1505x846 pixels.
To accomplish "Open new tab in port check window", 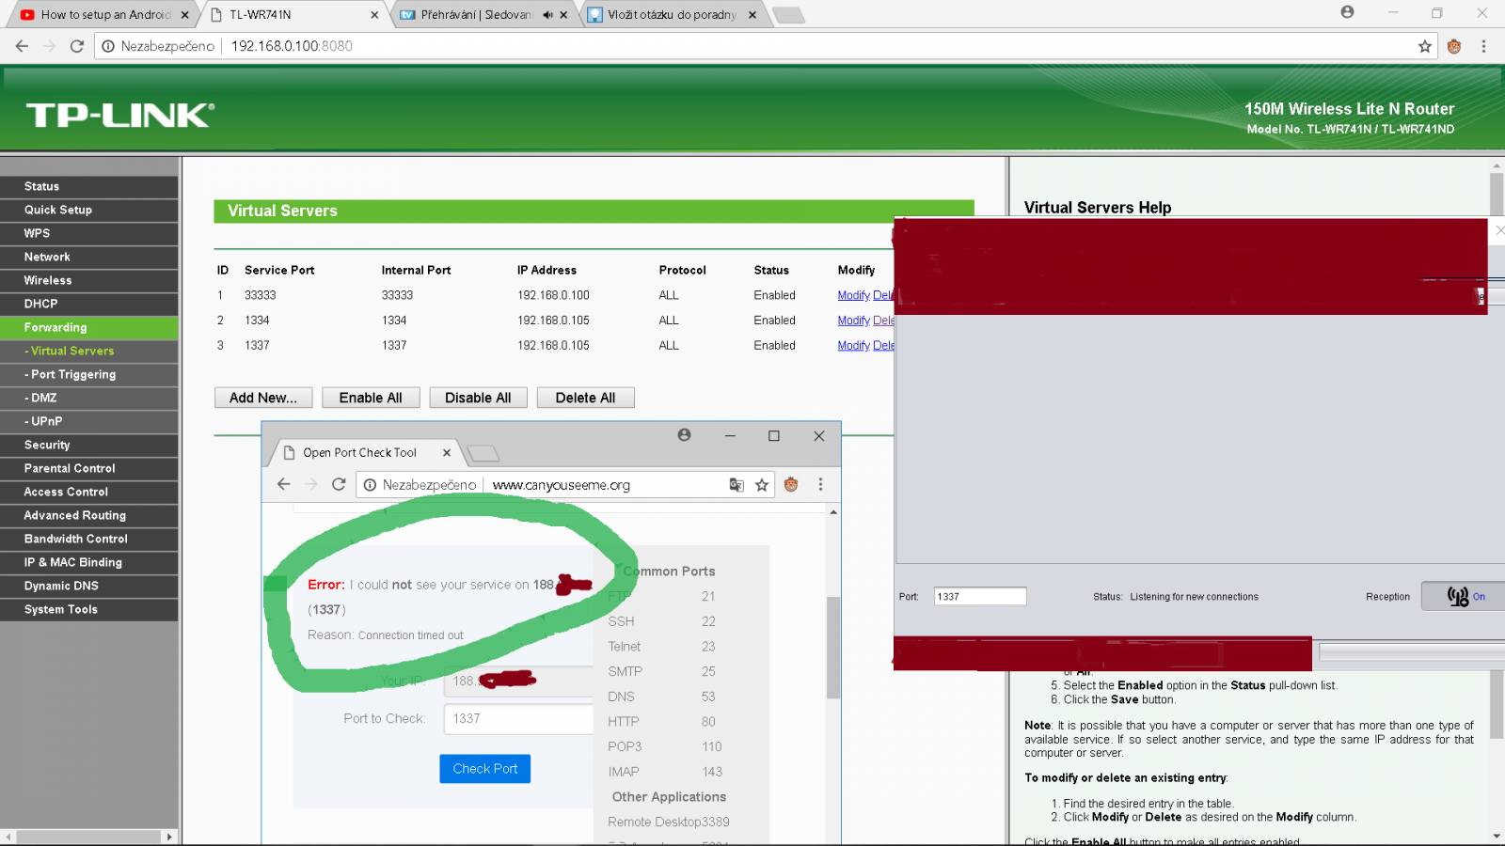I will tap(483, 454).
